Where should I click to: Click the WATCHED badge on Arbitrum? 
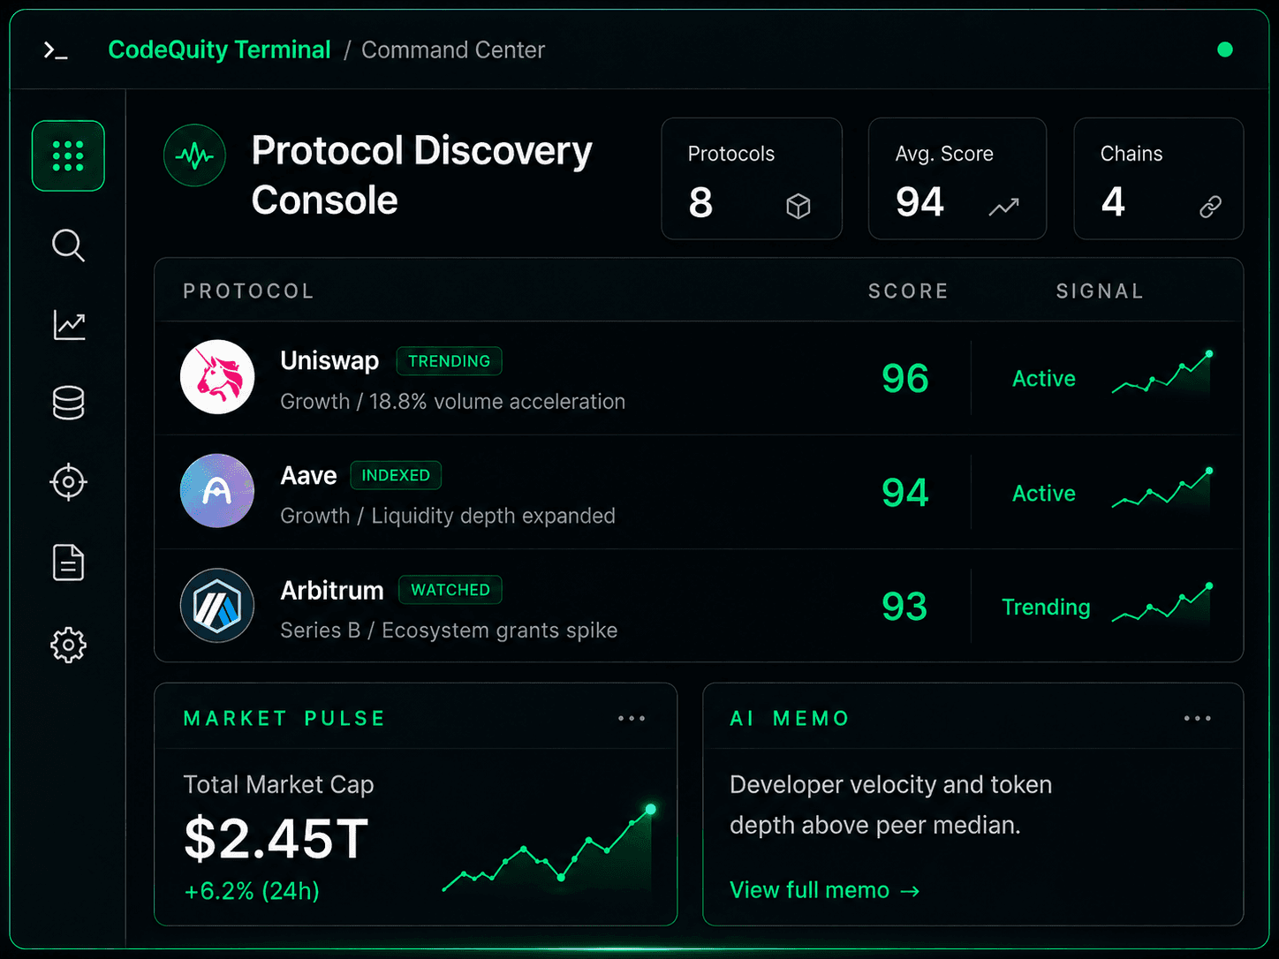(450, 590)
